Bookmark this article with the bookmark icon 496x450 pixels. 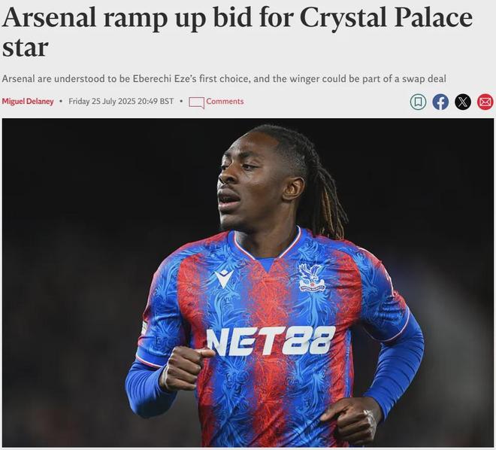418,102
